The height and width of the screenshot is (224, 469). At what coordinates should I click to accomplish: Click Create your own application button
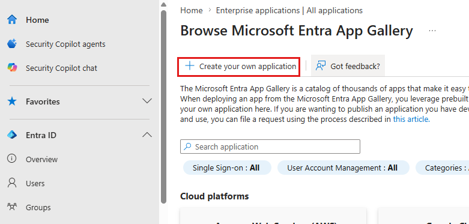click(238, 66)
